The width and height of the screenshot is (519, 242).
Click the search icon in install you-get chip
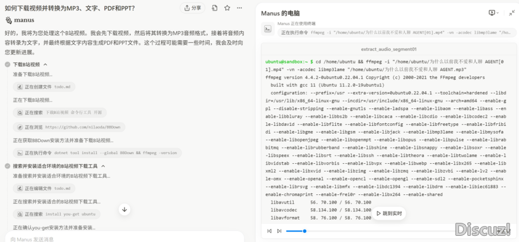click(20, 214)
